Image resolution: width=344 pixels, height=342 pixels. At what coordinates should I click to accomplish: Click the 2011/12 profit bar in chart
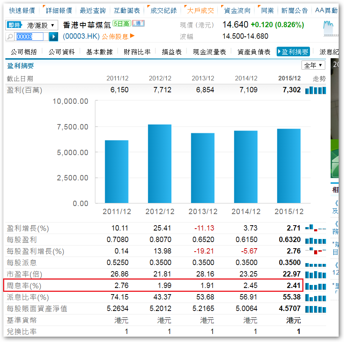pyautogui.click(x=116, y=172)
